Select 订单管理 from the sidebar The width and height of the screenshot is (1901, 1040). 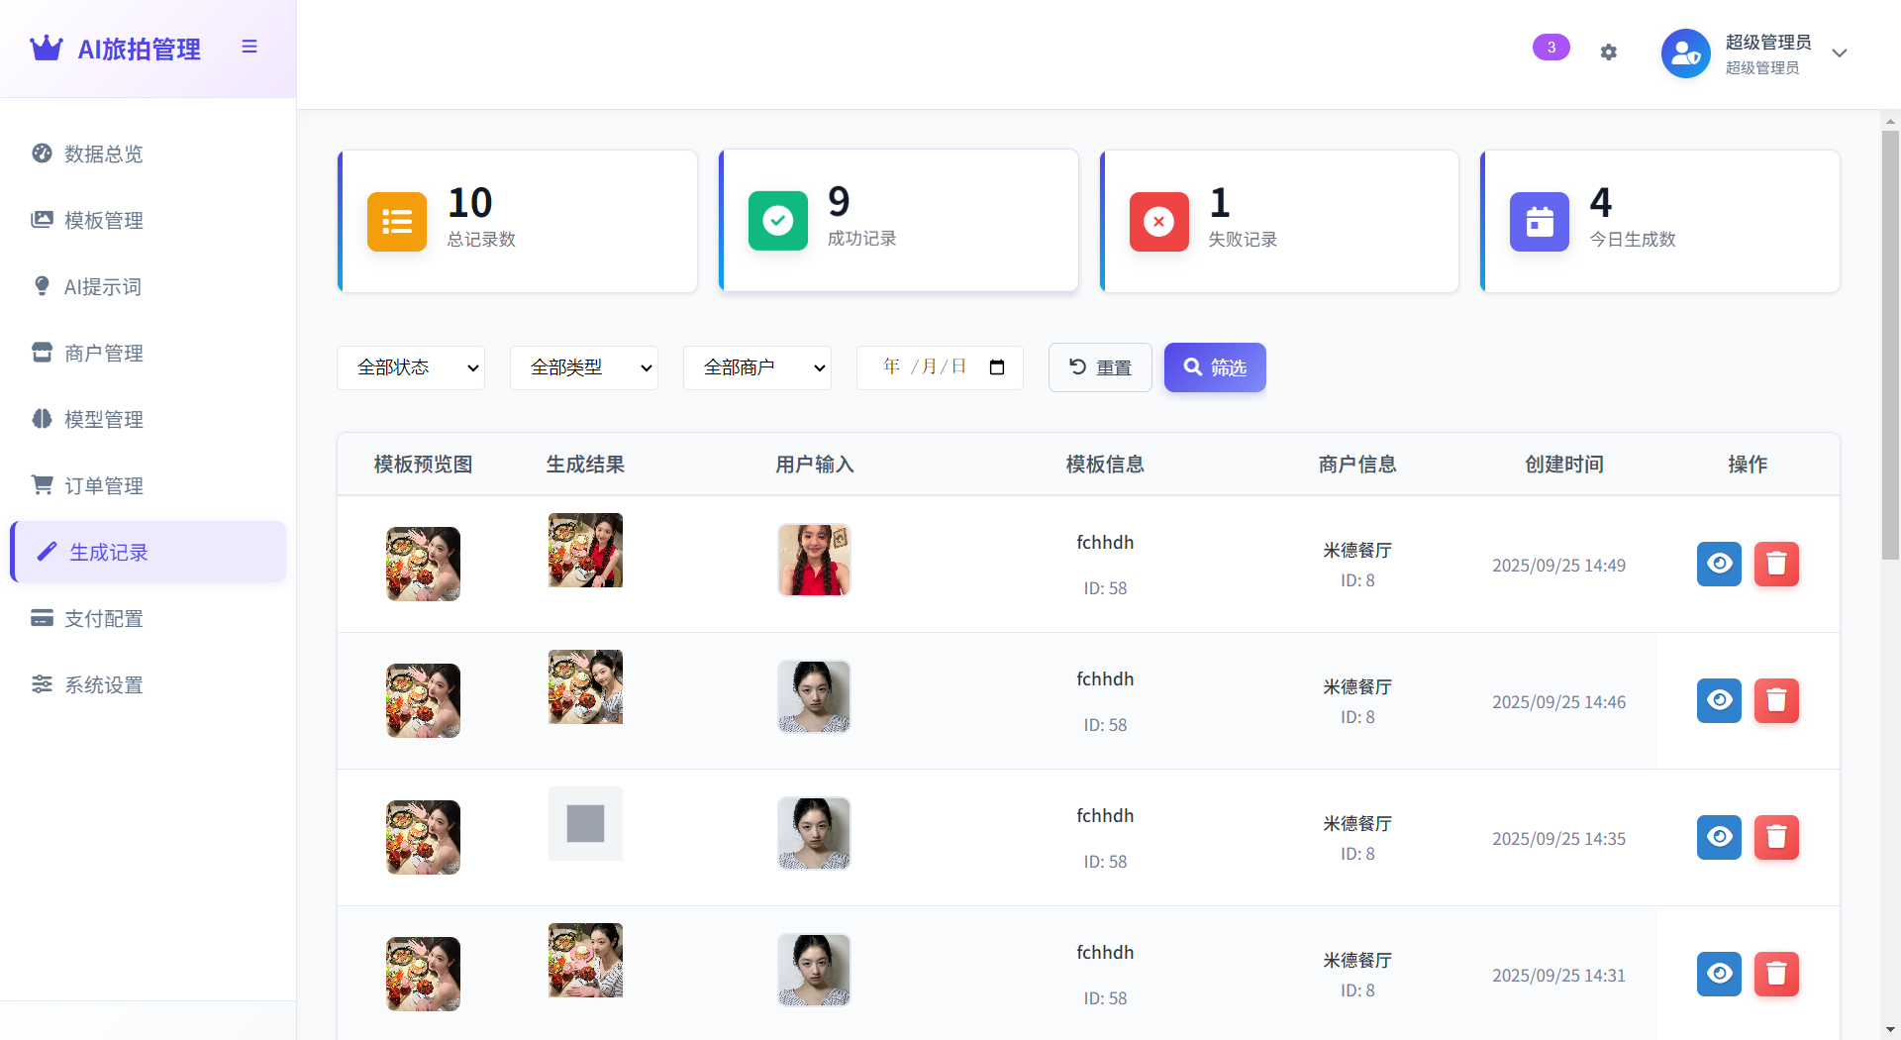coord(103,484)
